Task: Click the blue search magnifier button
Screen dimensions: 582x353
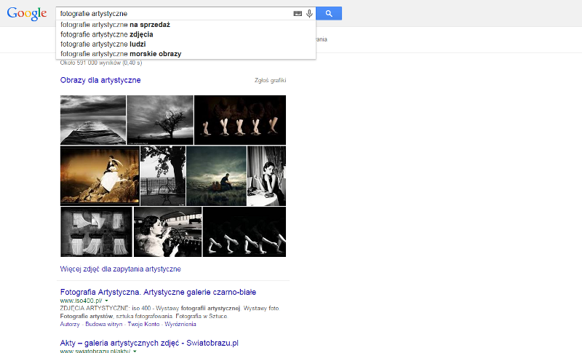Action: coord(329,13)
